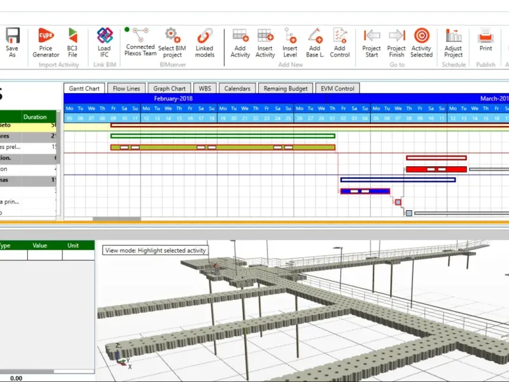Open the Graph Chart tab
Image resolution: width=509 pixels, height=382 pixels.
point(169,88)
